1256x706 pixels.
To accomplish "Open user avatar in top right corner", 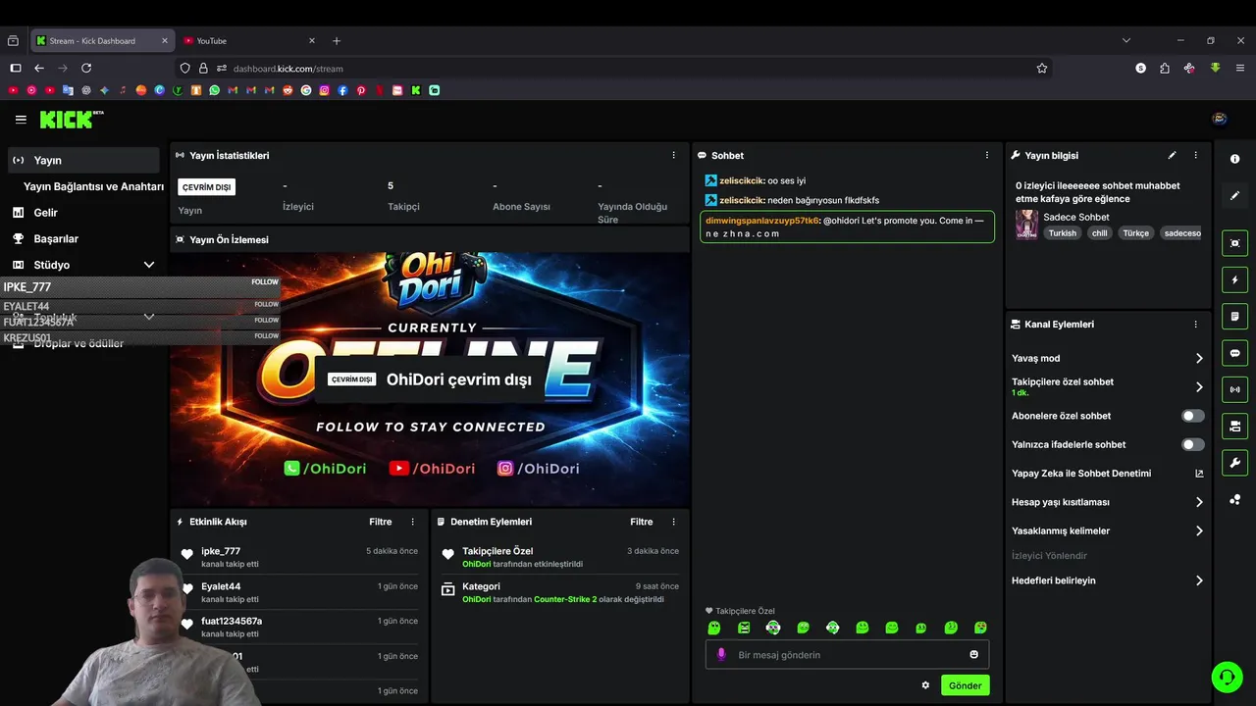I will (1220, 119).
